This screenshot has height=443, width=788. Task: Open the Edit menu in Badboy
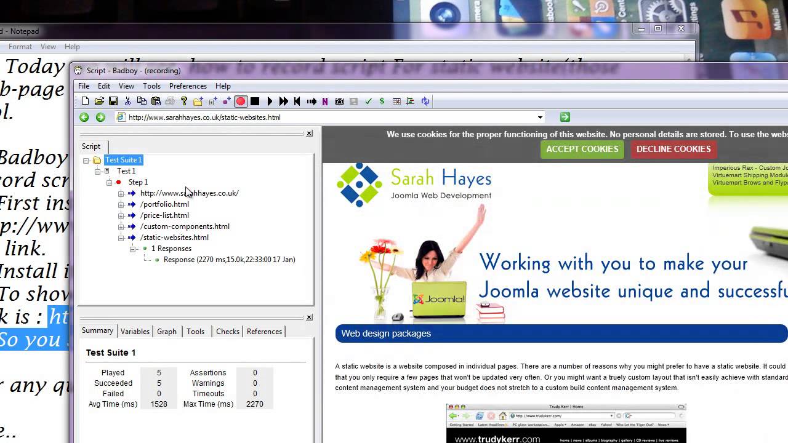point(104,86)
